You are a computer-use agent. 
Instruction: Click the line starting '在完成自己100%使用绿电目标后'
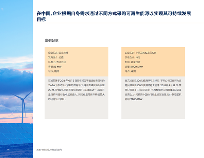(153, 81)
